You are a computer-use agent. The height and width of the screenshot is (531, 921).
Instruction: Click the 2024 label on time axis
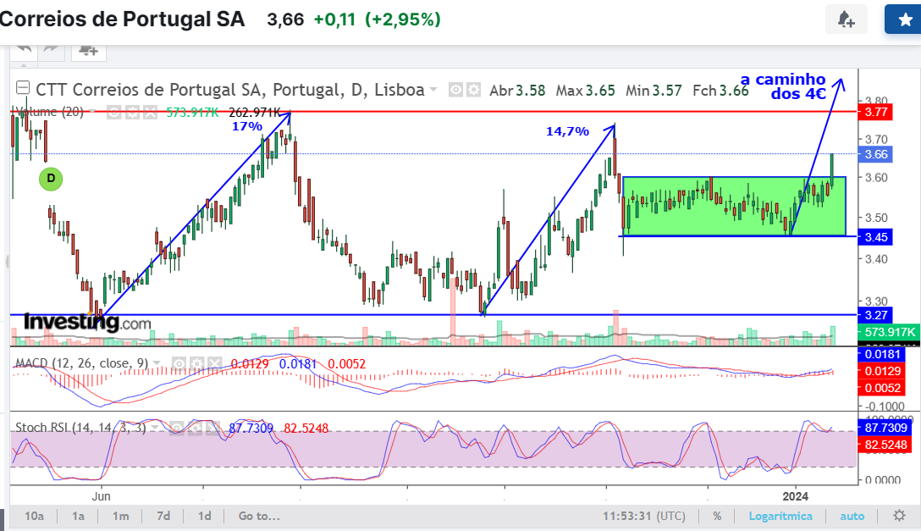coord(796,495)
